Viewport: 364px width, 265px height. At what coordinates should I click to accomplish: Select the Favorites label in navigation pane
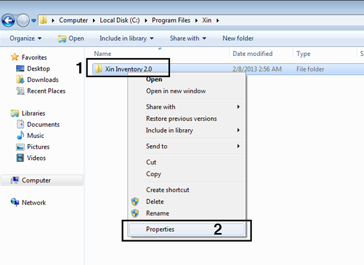35,57
